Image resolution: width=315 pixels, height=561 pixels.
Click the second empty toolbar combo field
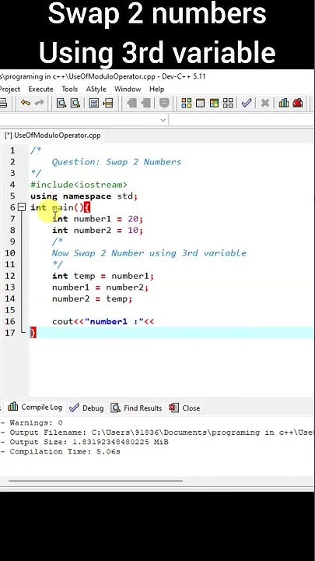[x=240, y=120]
